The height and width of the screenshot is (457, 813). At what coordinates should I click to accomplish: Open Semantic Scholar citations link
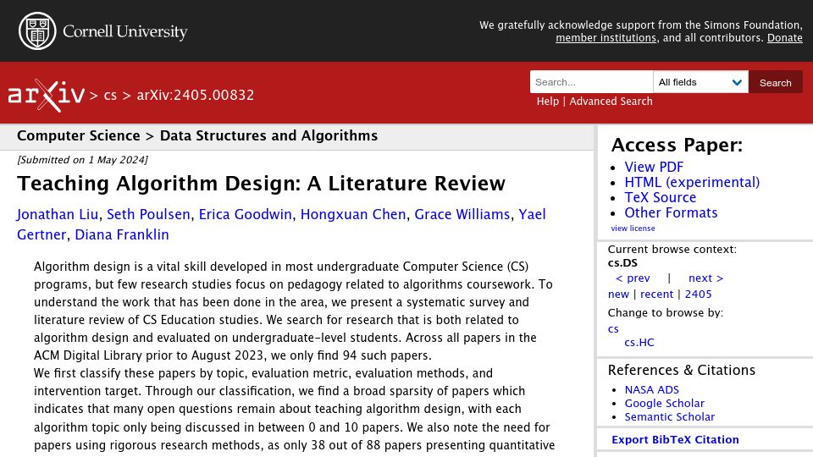(x=669, y=416)
